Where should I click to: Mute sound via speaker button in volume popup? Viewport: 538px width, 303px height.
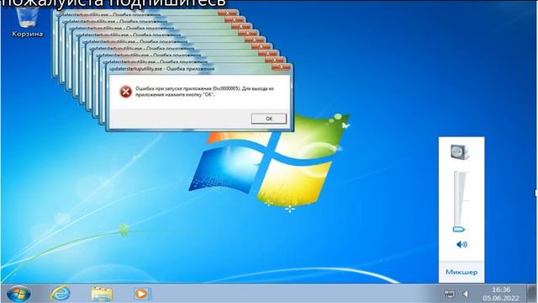click(x=462, y=244)
